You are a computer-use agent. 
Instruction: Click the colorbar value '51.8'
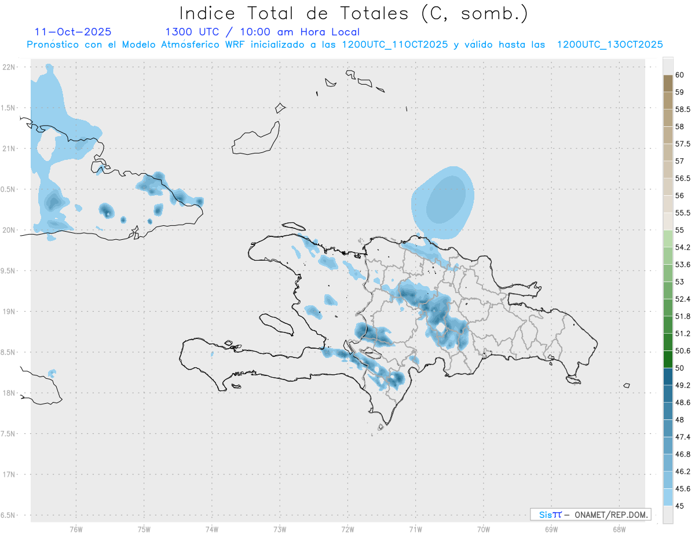[x=683, y=316]
